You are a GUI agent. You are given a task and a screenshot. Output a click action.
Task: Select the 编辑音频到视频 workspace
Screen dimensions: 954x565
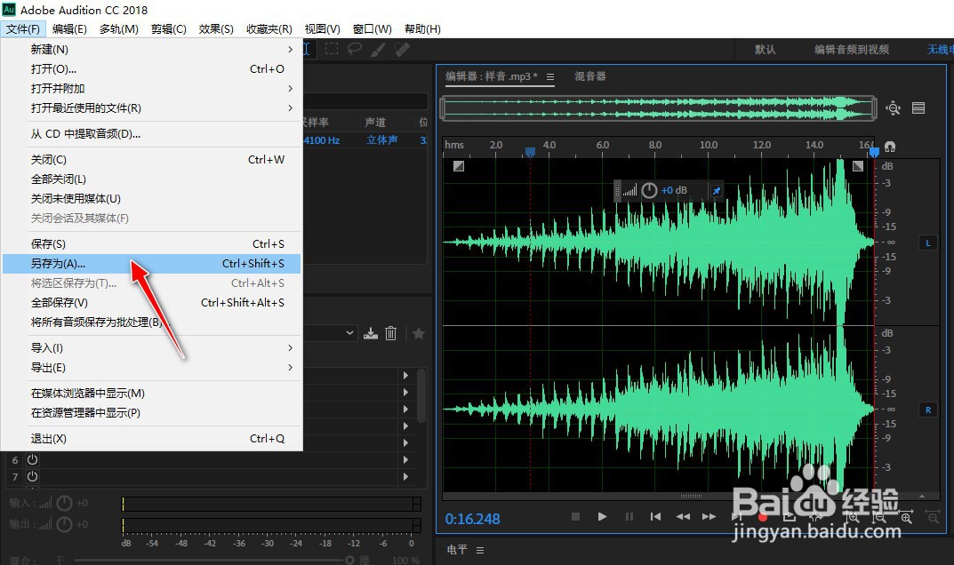(852, 49)
